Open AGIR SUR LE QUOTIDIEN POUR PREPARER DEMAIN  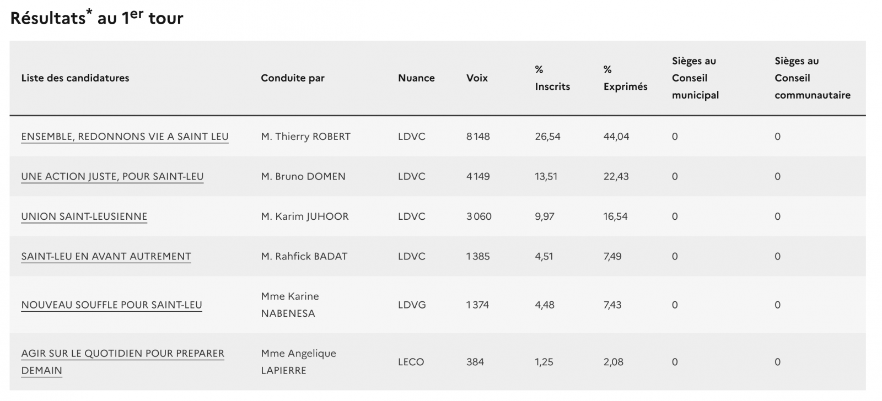(122, 354)
